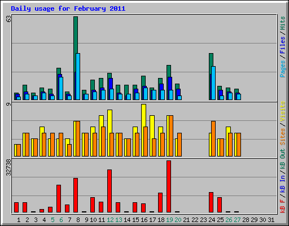The height and width of the screenshot is (226, 289).
Task: Click day label '18' on the x-axis
Action: point(161,220)
